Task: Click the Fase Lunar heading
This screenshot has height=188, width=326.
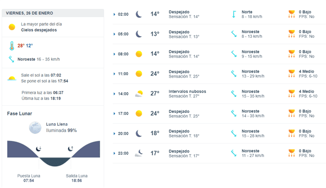Action: [20, 113]
